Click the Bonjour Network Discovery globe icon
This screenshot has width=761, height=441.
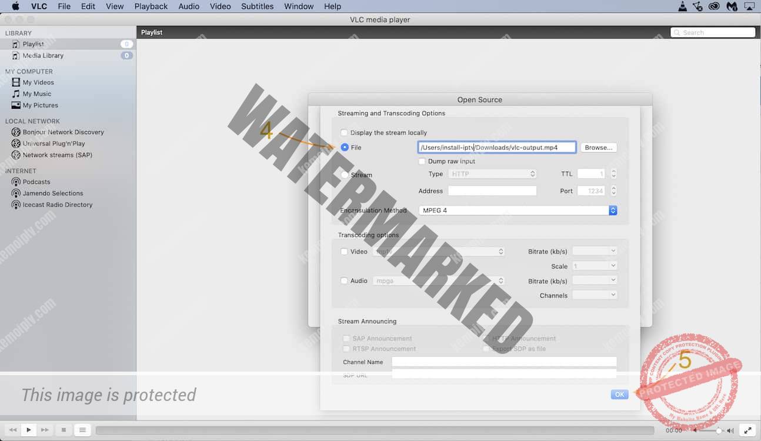(16, 132)
